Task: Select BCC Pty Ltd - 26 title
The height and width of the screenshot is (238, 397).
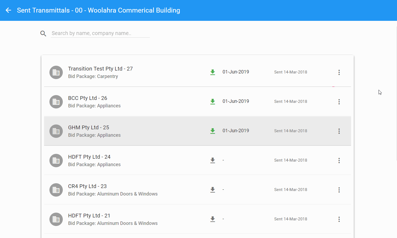Action: pos(88,98)
